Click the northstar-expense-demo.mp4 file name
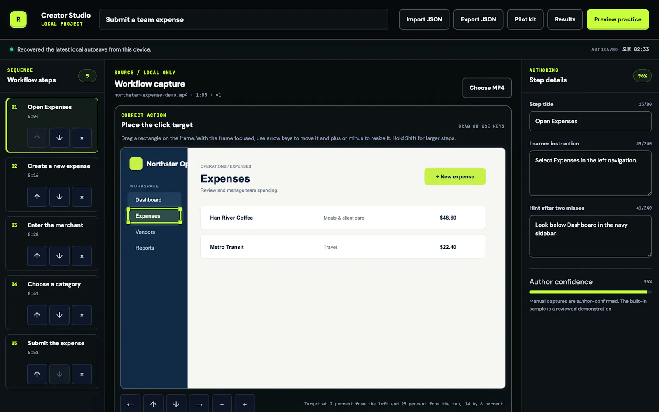 tap(151, 95)
